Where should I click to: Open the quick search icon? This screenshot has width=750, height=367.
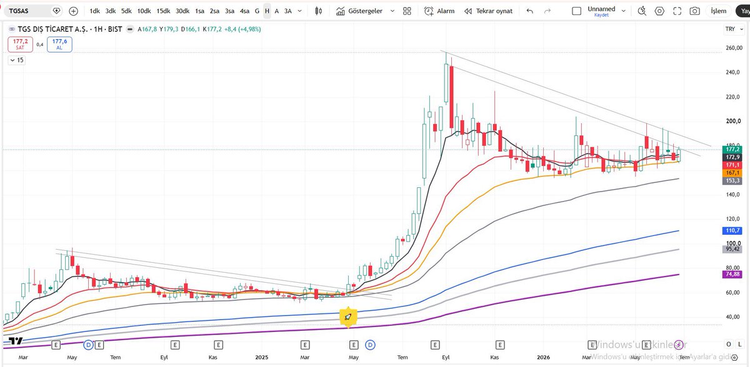(642, 11)
